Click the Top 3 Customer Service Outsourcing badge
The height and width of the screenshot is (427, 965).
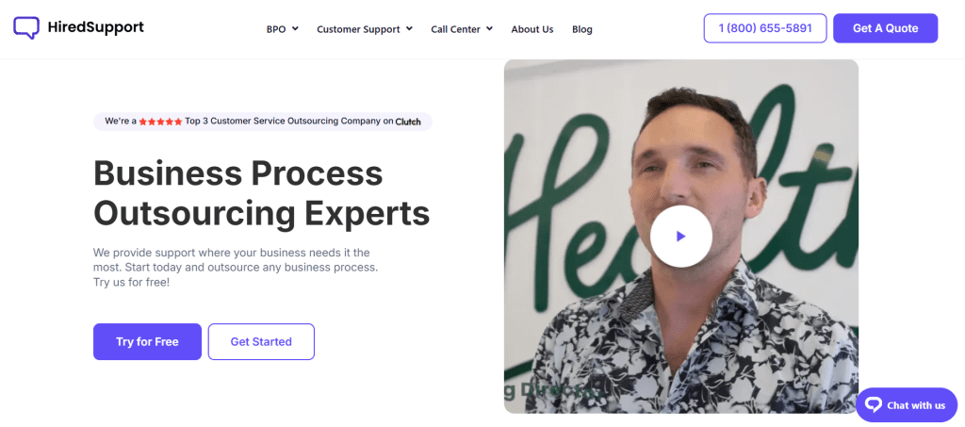tap(263, 122)
